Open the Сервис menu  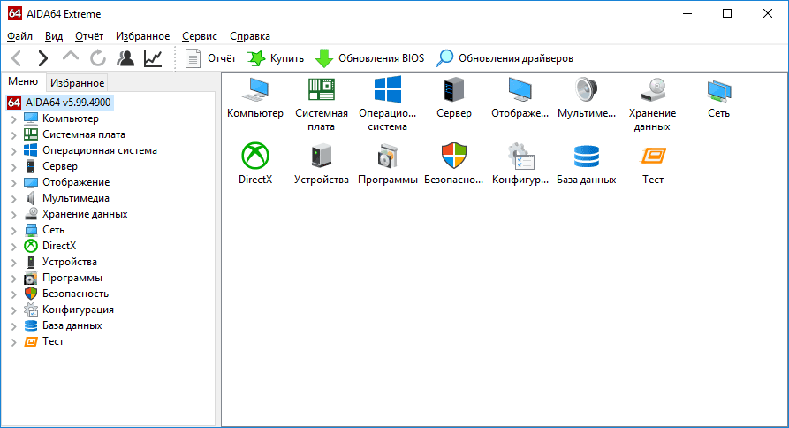[x=199, y=36]
